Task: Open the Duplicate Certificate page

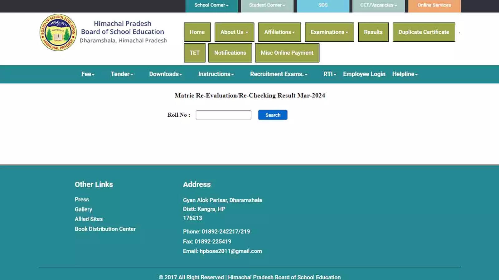Action: tap(424, 32)
